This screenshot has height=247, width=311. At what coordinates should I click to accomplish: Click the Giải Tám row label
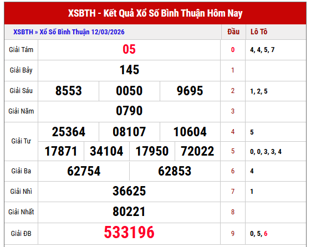click(x=21, y=49)
